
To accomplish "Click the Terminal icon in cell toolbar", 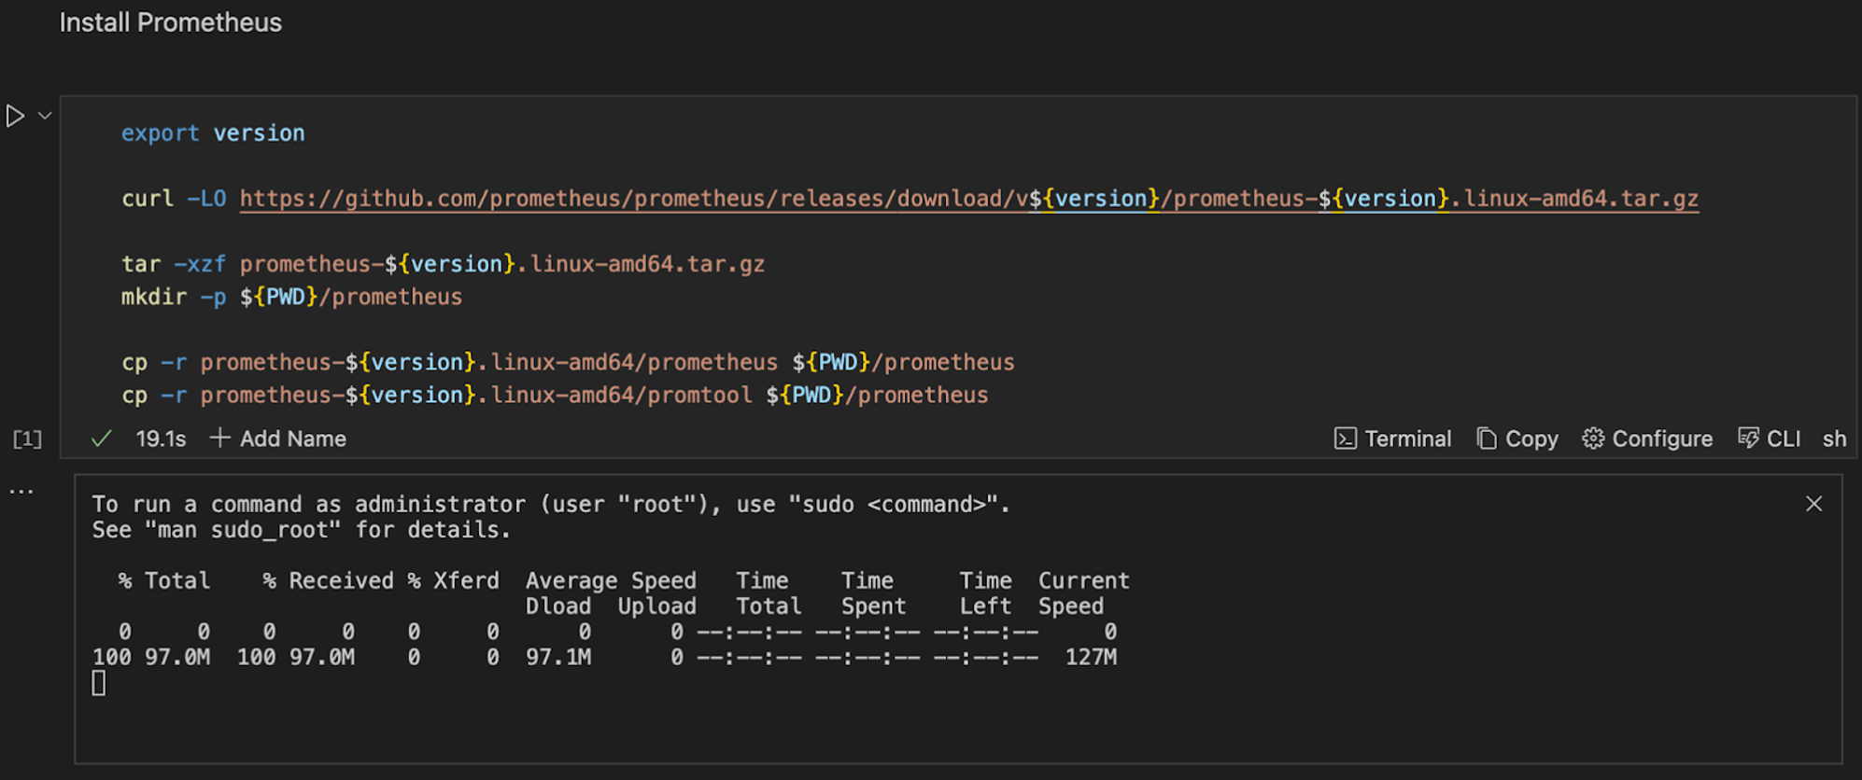I will 1345,439.
